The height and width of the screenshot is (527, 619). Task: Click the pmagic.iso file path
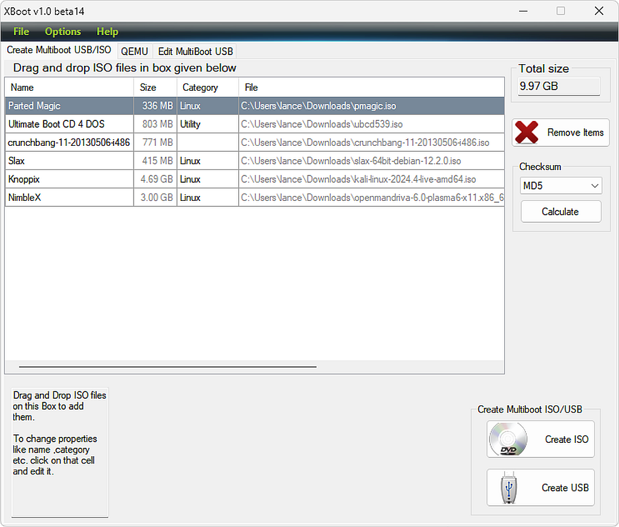coord(372,106)
